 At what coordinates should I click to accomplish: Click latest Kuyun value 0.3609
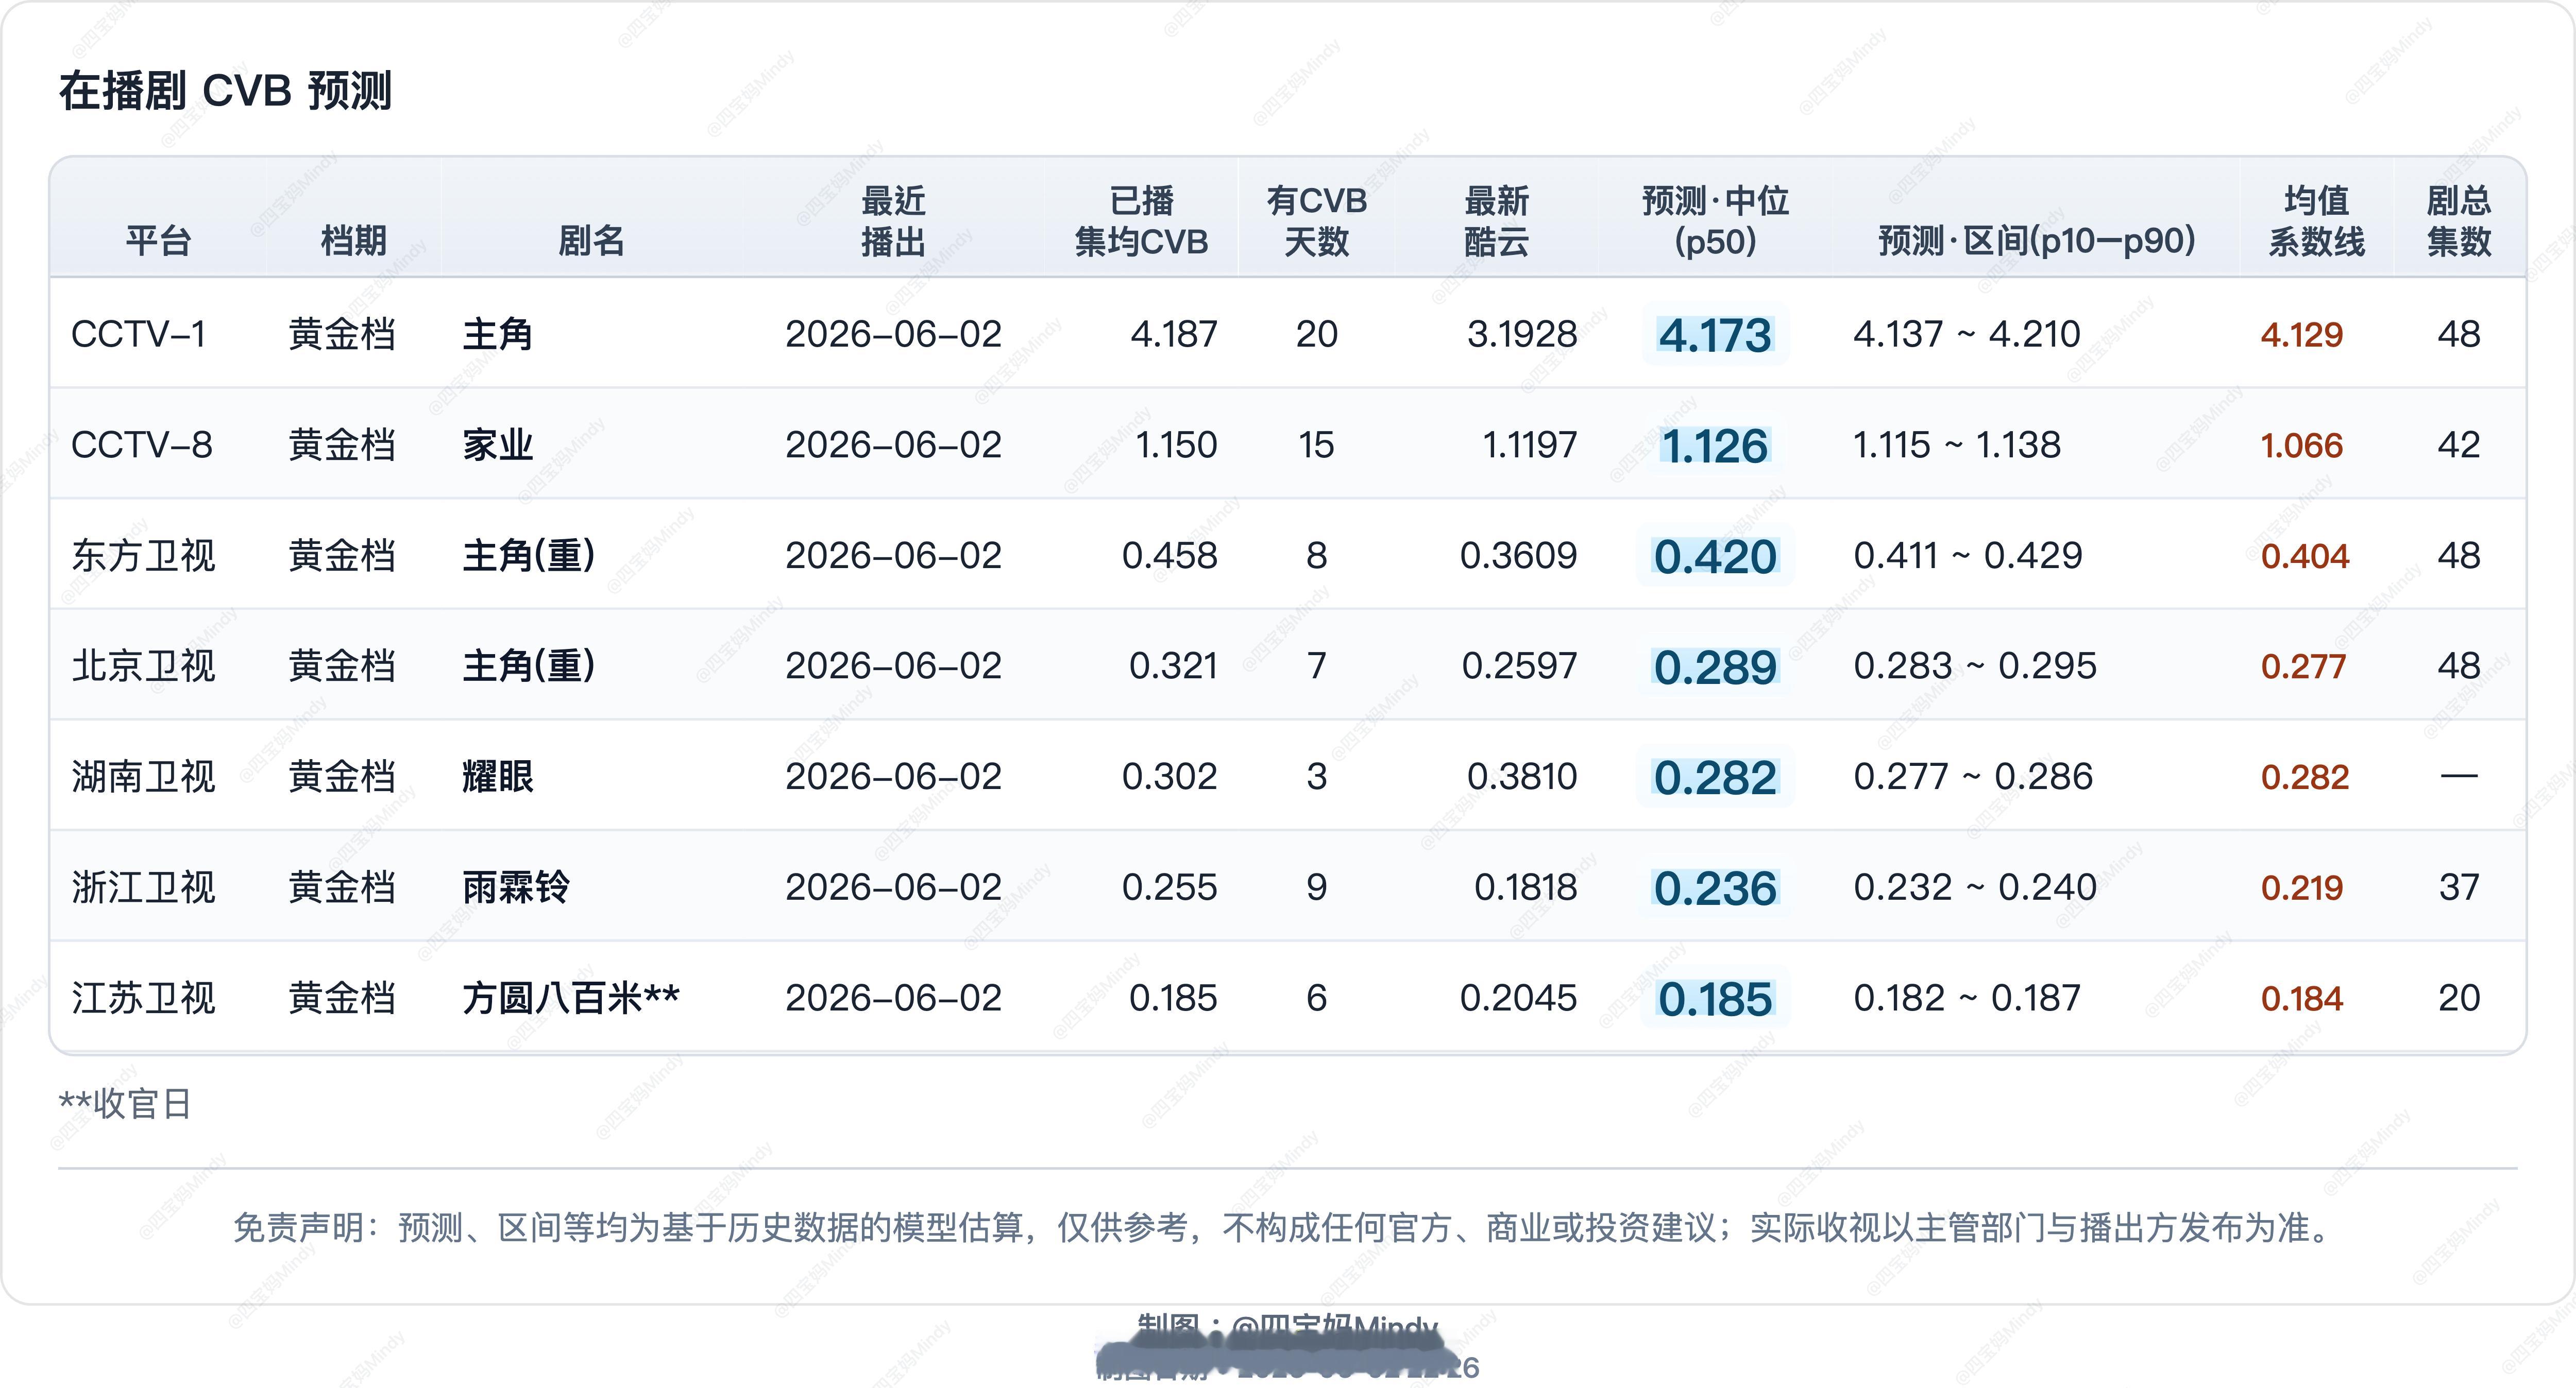click(1518, 556)
